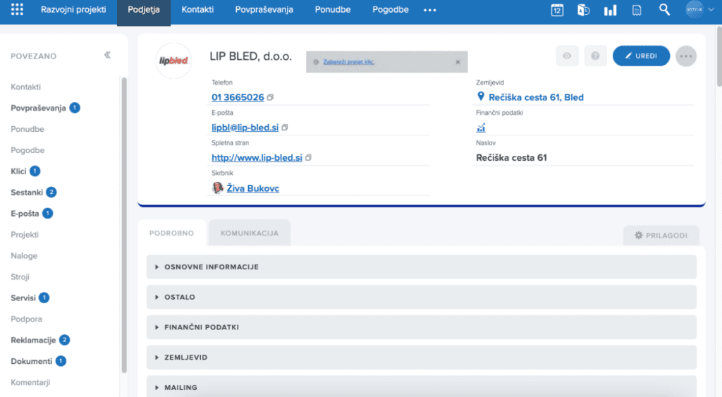Open Kontakti in the sidebar
Screen dimensions: 722x397
pos(26,87)
